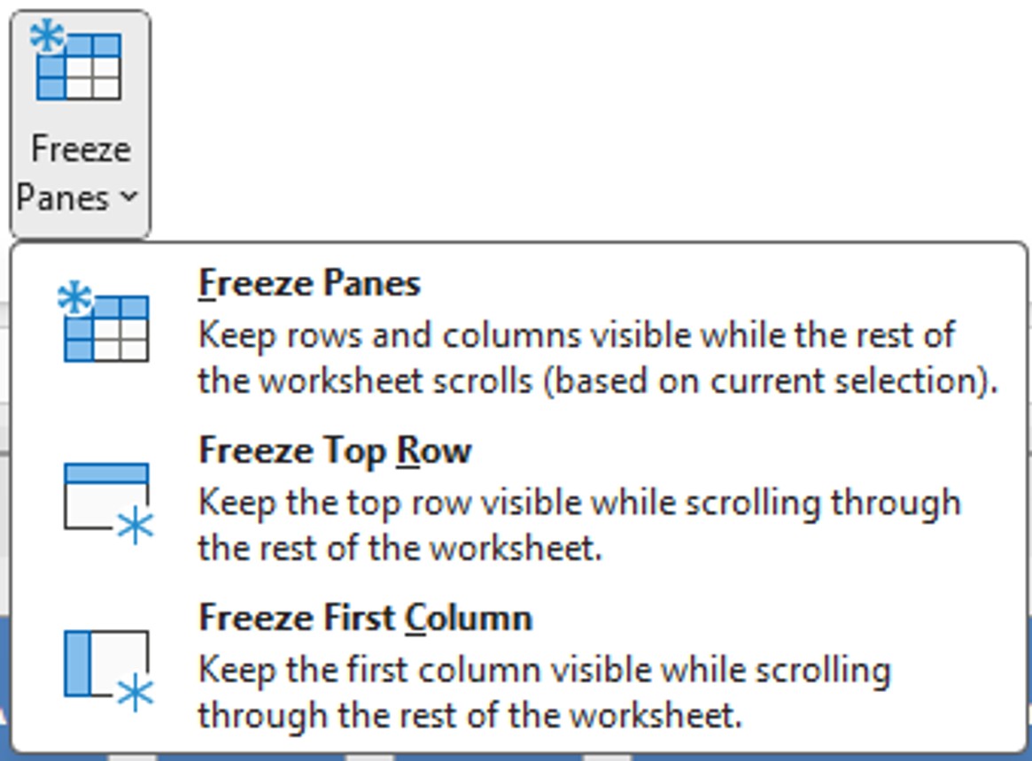Image resolution: width=1032 pixels, height=761 pixels.
Task: Click the 'Freeze' label on the ribbon button
Action: pyautogui.click(x=81, y=149)
